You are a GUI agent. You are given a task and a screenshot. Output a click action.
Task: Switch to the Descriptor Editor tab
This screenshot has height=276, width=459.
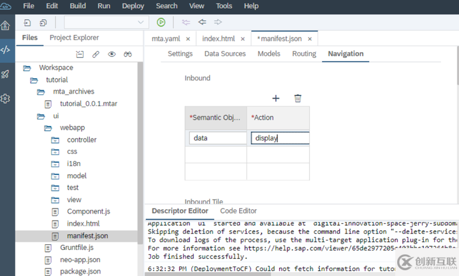pyautogui.click(x=180, y=211)
